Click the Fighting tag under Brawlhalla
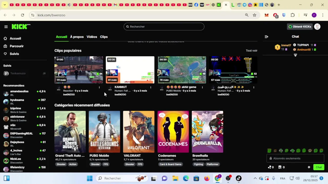Image resolution: width=328 pixels, height=184 pixels. pos(198,164)
